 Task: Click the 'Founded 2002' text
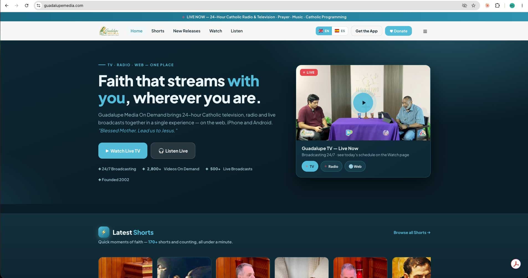click(x=114, y=180)
